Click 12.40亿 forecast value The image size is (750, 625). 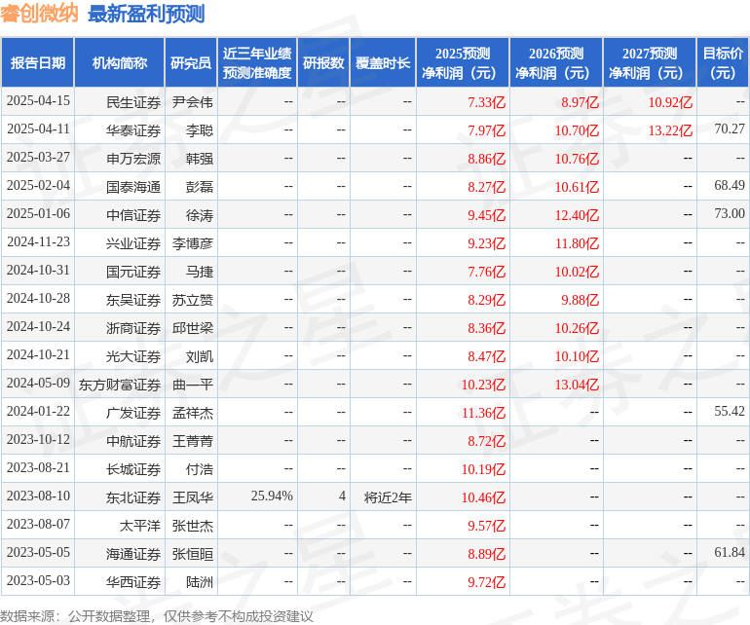coord(577,215)
